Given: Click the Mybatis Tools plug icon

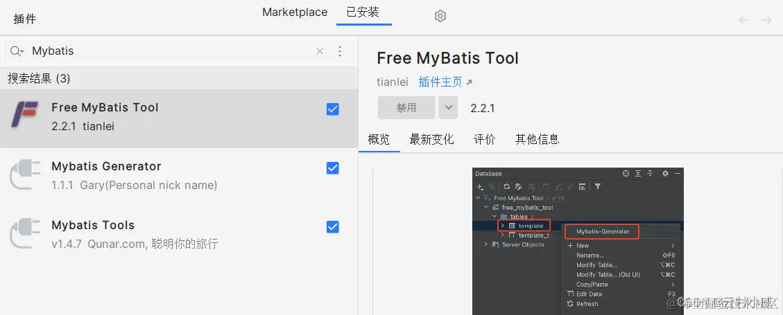Looking at the screenshot, I should pyautogui.click(x=24, y=233).
